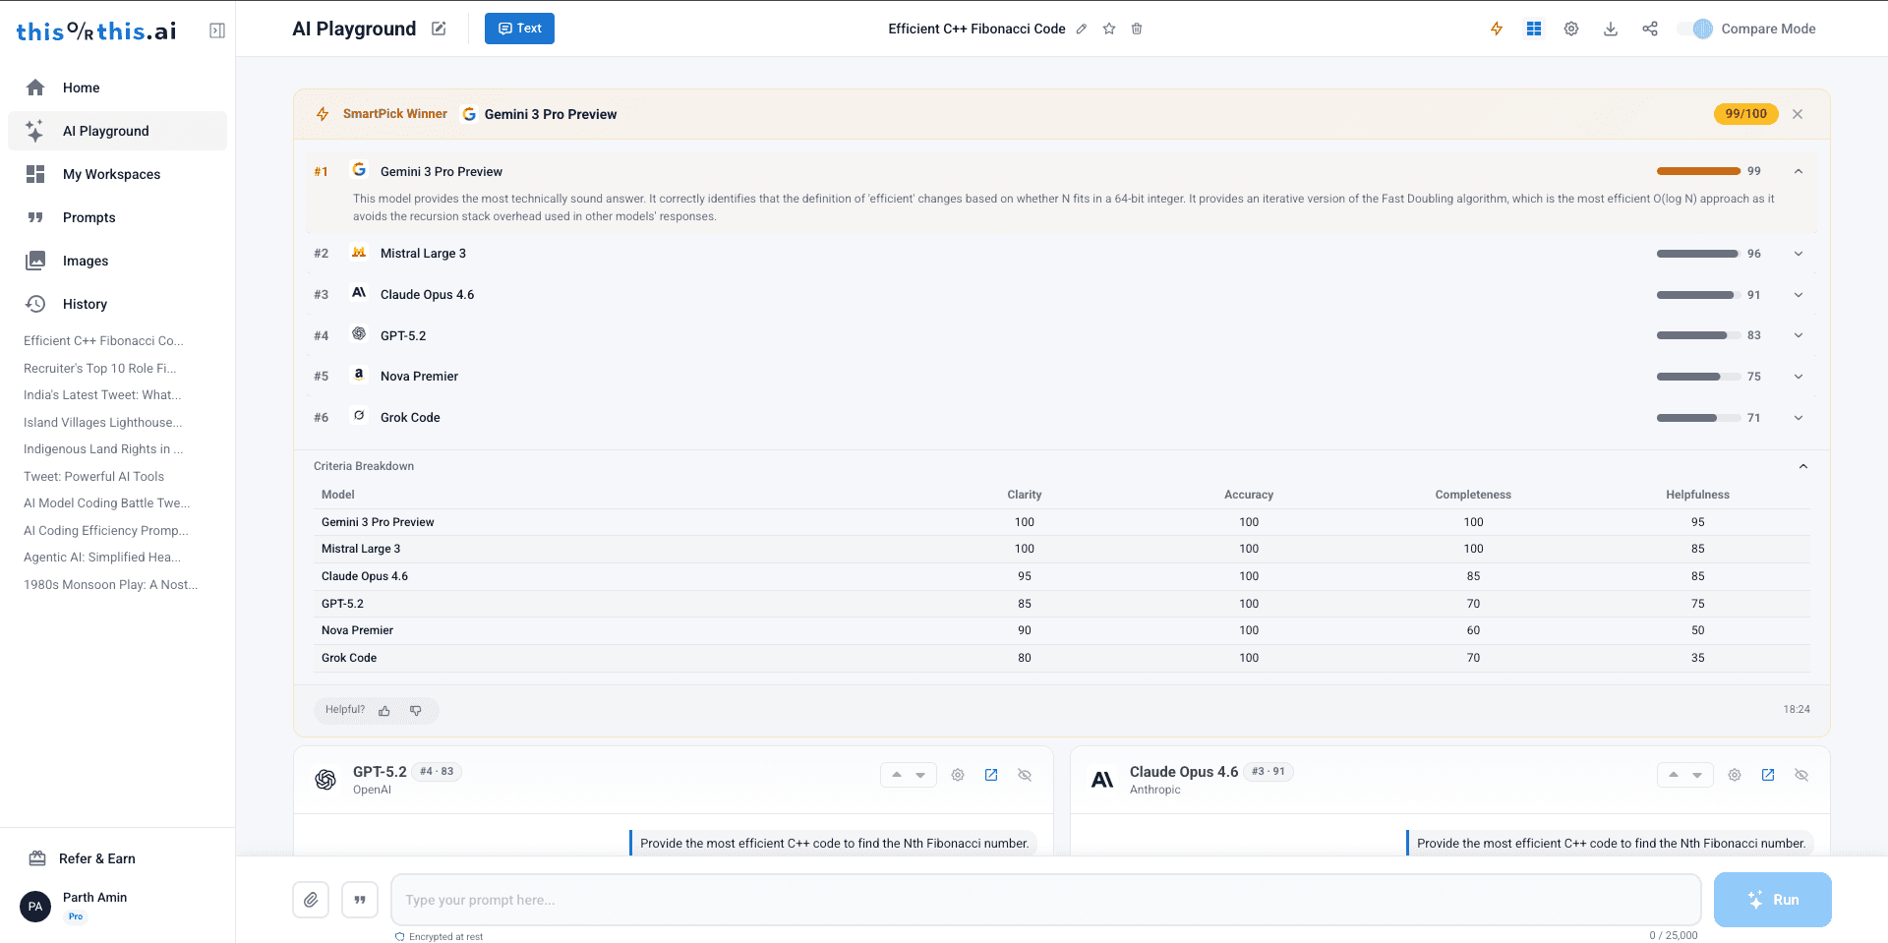Click the edit icon beside AI Playground
The image size is (1888, 943).
(439, 29)
